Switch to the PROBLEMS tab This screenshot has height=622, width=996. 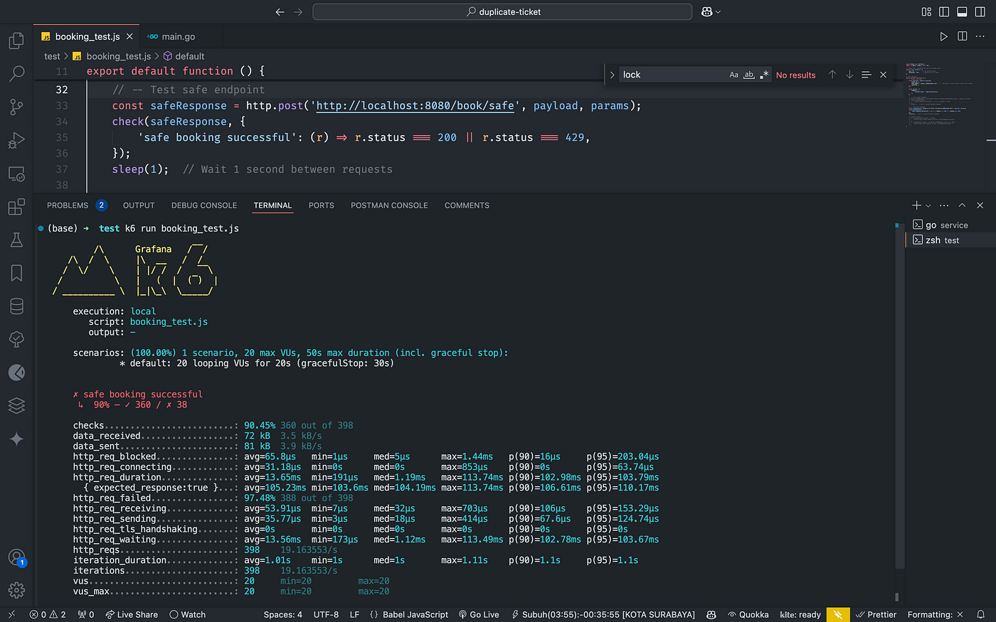click(76, 205)
